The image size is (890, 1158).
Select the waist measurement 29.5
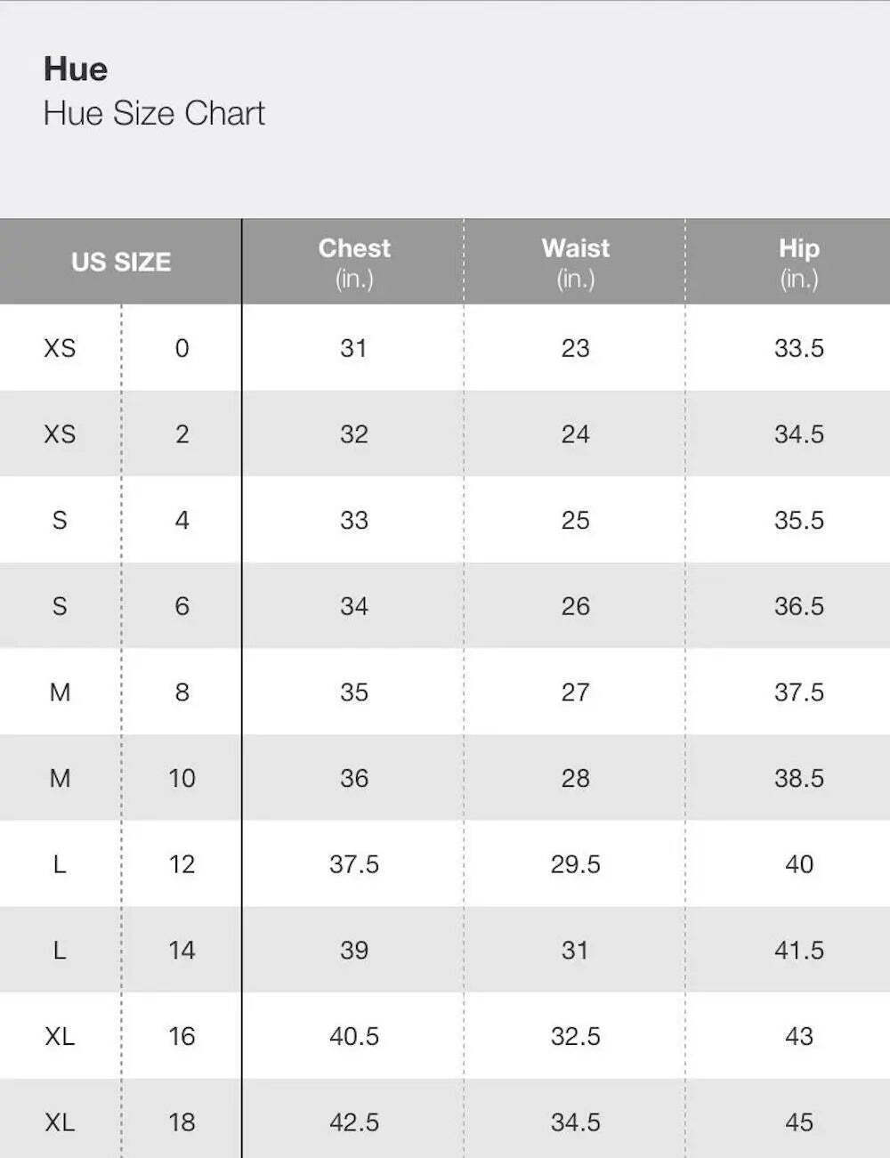[x=575, y=864]
